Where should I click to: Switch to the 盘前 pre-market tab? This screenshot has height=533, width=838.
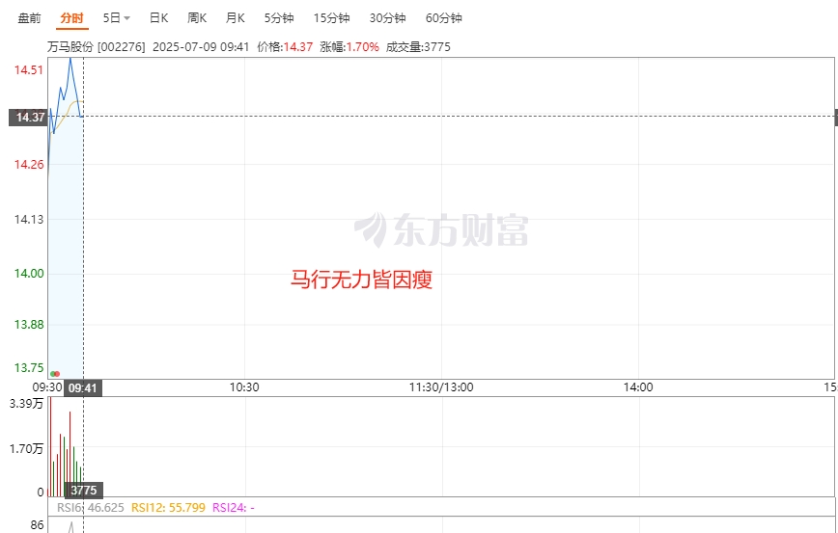click(29, 18)
